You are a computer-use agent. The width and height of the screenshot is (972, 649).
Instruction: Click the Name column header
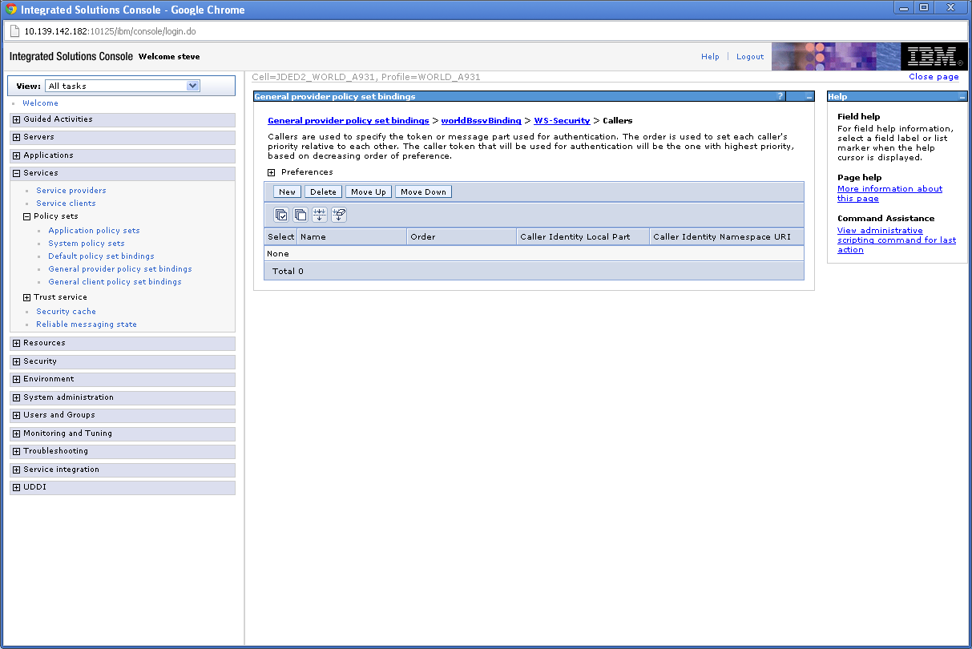[352, 237]
